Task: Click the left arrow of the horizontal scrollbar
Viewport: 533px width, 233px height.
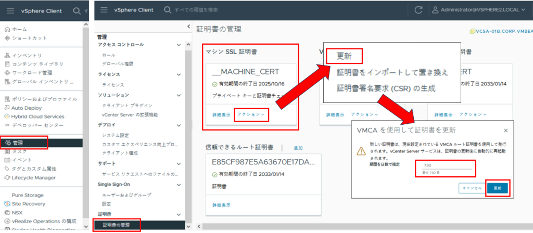Action: pyautogui.click(x=199, y=226)
